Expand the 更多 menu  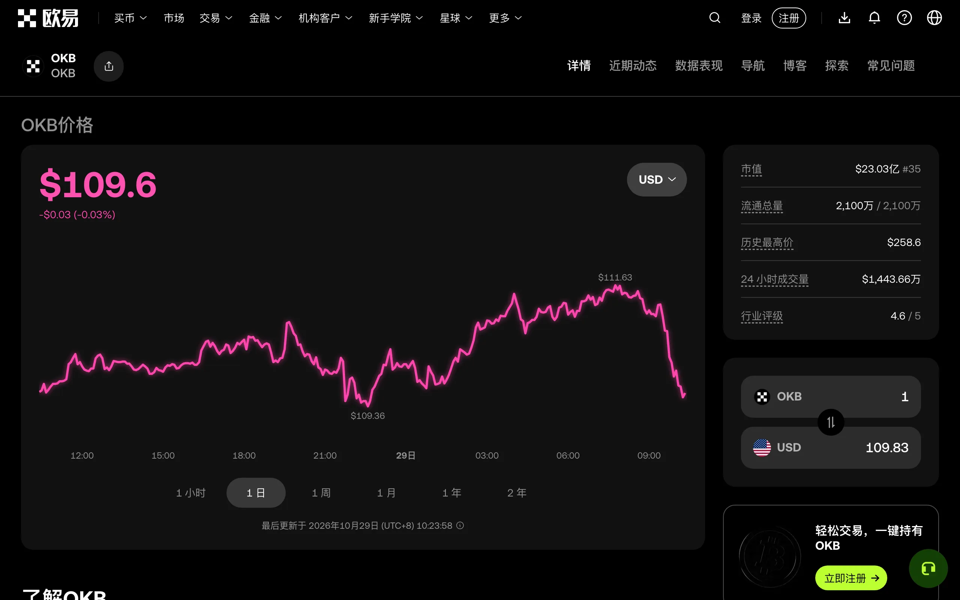[505, 18]
